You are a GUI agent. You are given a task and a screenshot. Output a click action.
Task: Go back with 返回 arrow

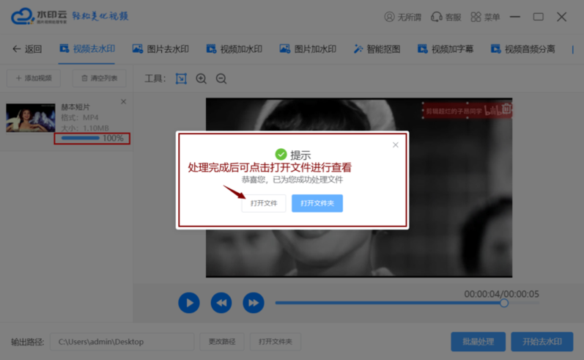tap(27, 49)
